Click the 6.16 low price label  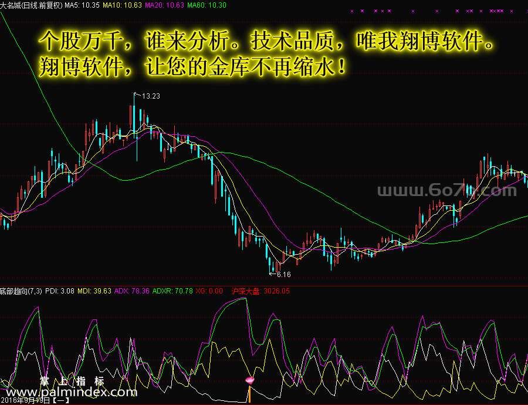point(283,274)
